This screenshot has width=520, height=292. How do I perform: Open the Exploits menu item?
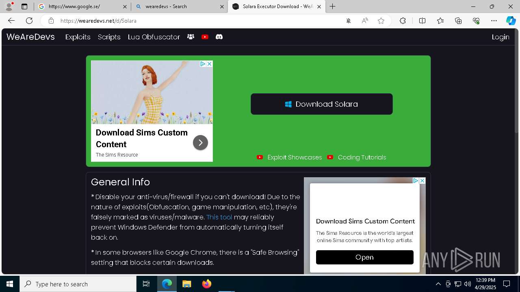78,37
